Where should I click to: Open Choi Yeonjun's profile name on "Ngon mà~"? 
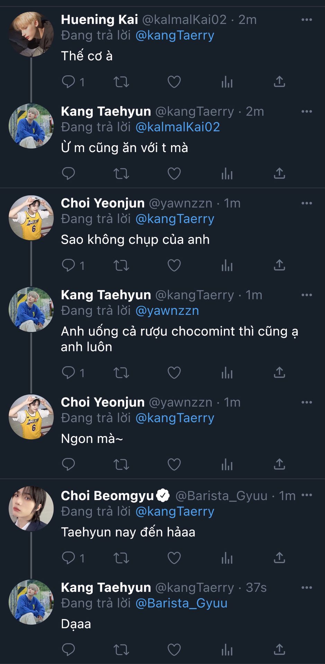pos(103,402)
